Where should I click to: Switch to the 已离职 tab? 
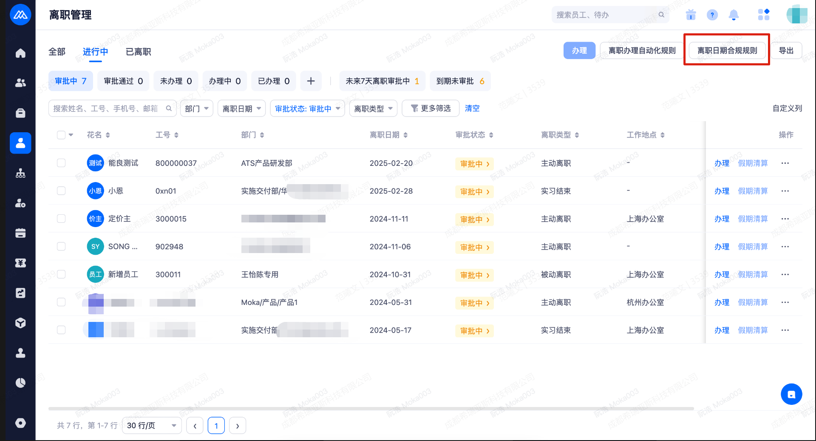(x=139, y=51)
